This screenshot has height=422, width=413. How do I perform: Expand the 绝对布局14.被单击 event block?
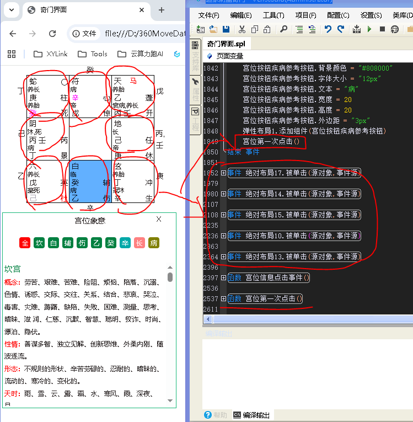pyautogui.click(x=223, y=194)
